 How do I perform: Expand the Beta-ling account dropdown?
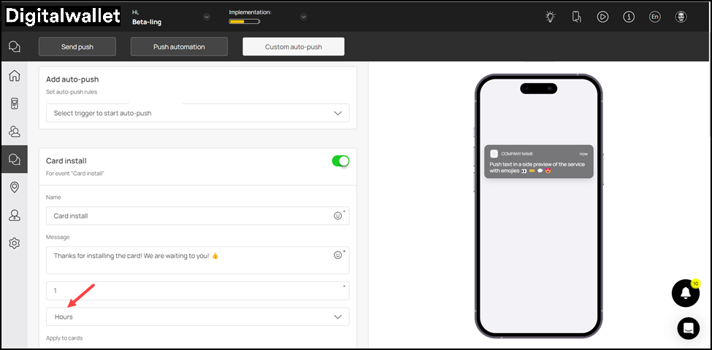(x=207, y=17)
